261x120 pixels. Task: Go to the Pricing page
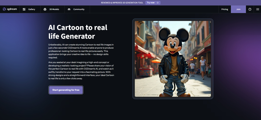pyautogui.click(x=225, y=9)
